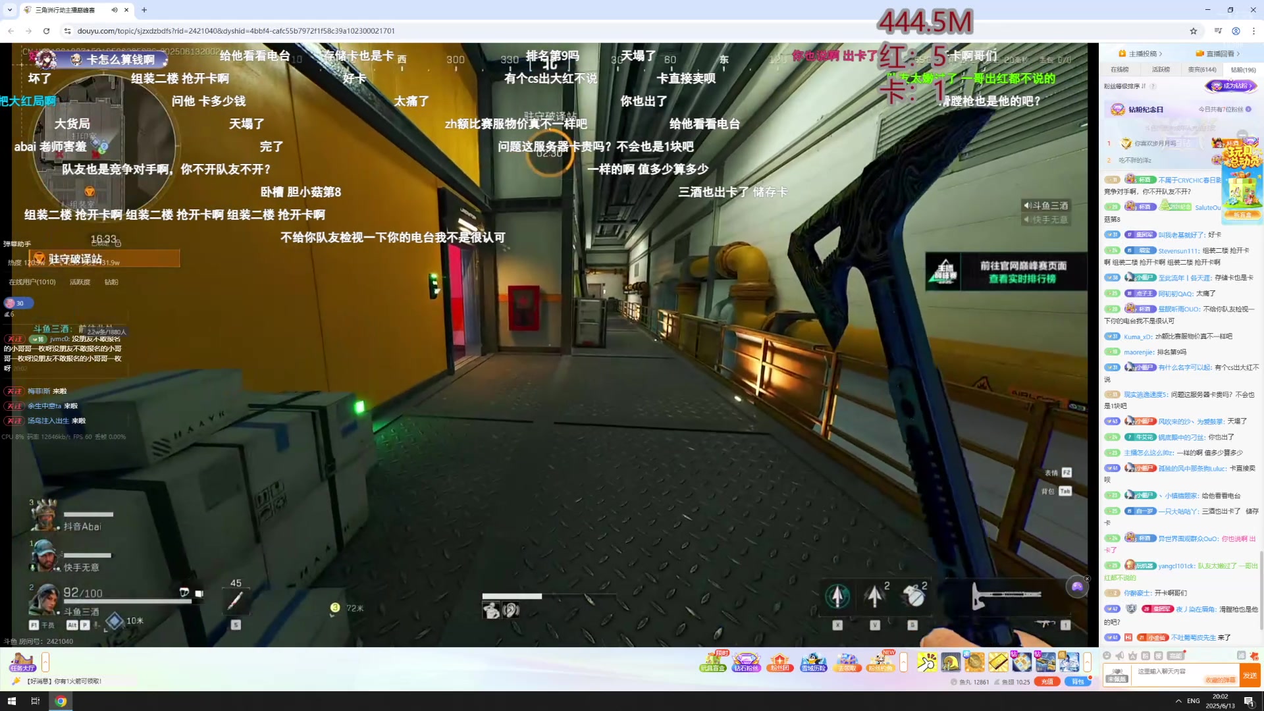Switch to the 在线榜 tab
This screenshot has height=711, width=1264.
(1120, 69)
